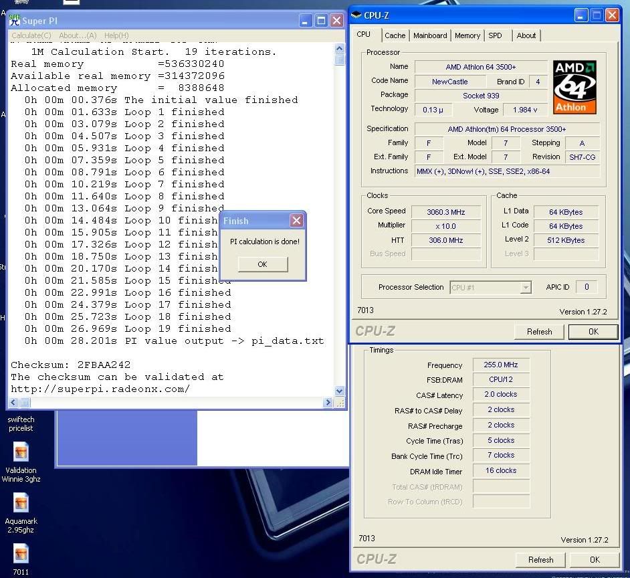Click OK in the Finish dialog
Image resolution: width=630 pixels, height=578 pixels.
click(x=263, y=264)
